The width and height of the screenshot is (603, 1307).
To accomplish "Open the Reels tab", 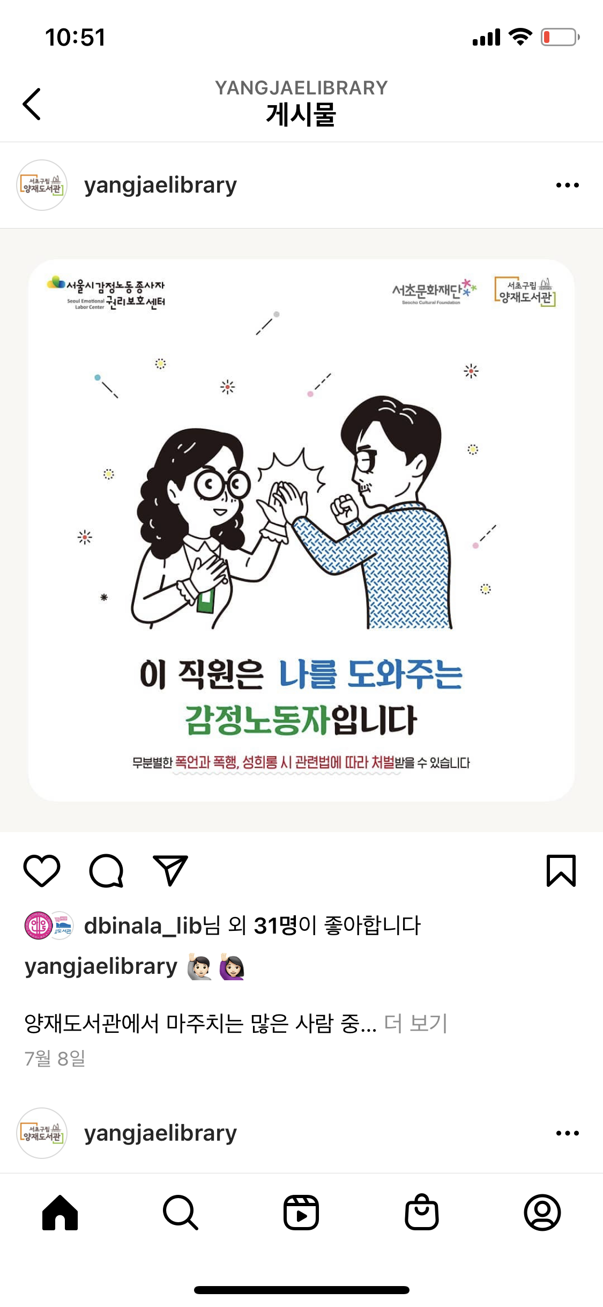I will 301,1213.
